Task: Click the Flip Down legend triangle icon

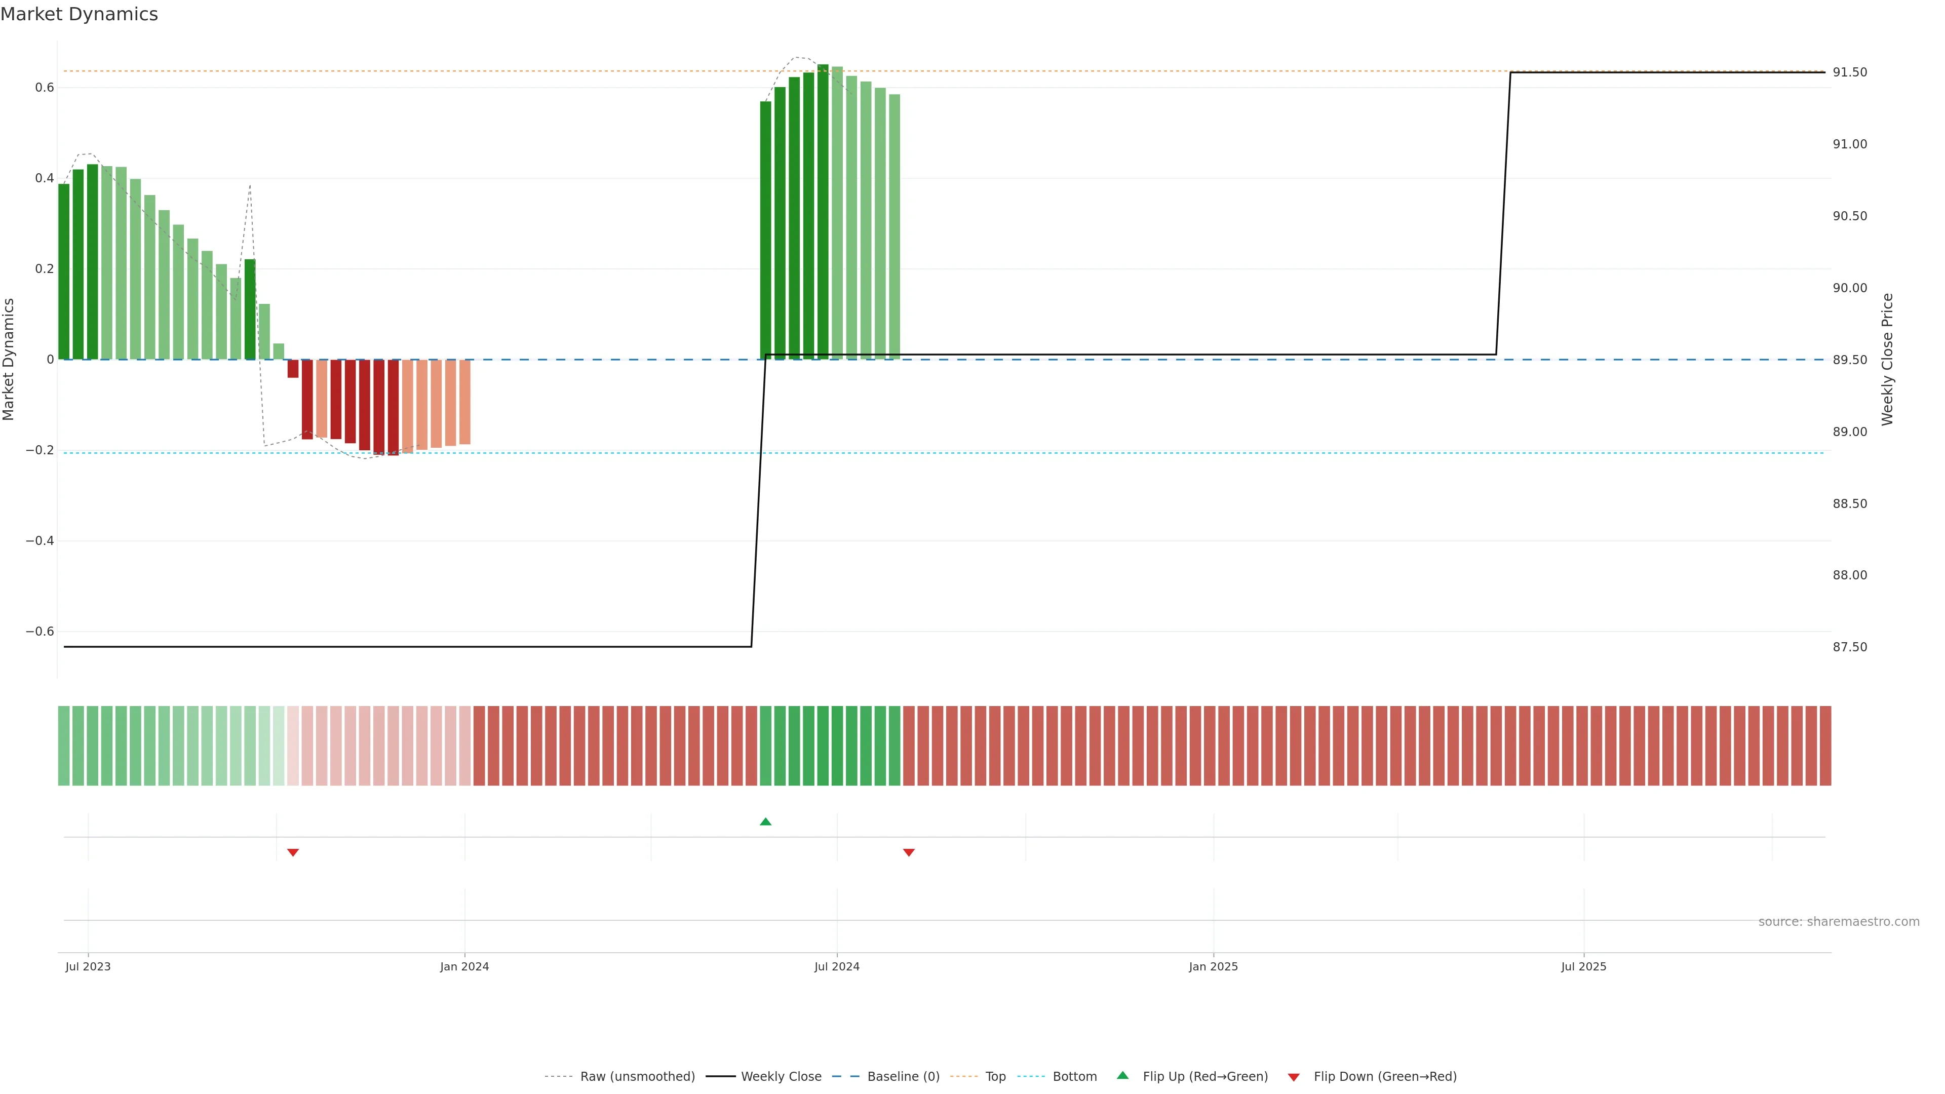Action: pos(1294,1077)
